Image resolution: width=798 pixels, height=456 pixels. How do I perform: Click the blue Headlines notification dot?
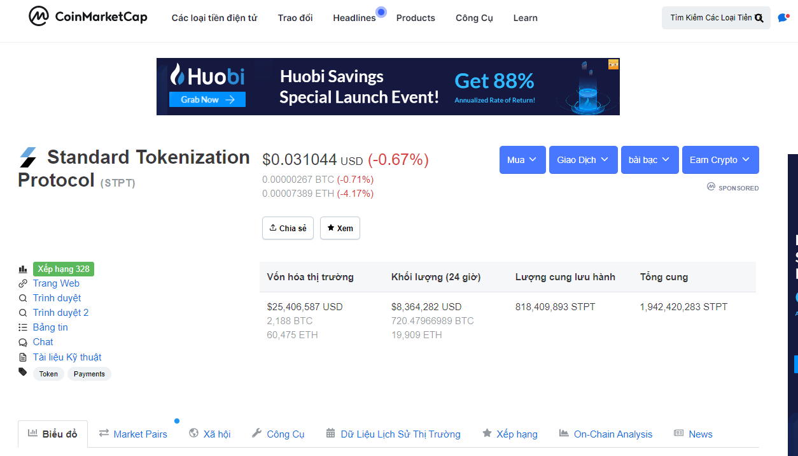tap(381, 11)
